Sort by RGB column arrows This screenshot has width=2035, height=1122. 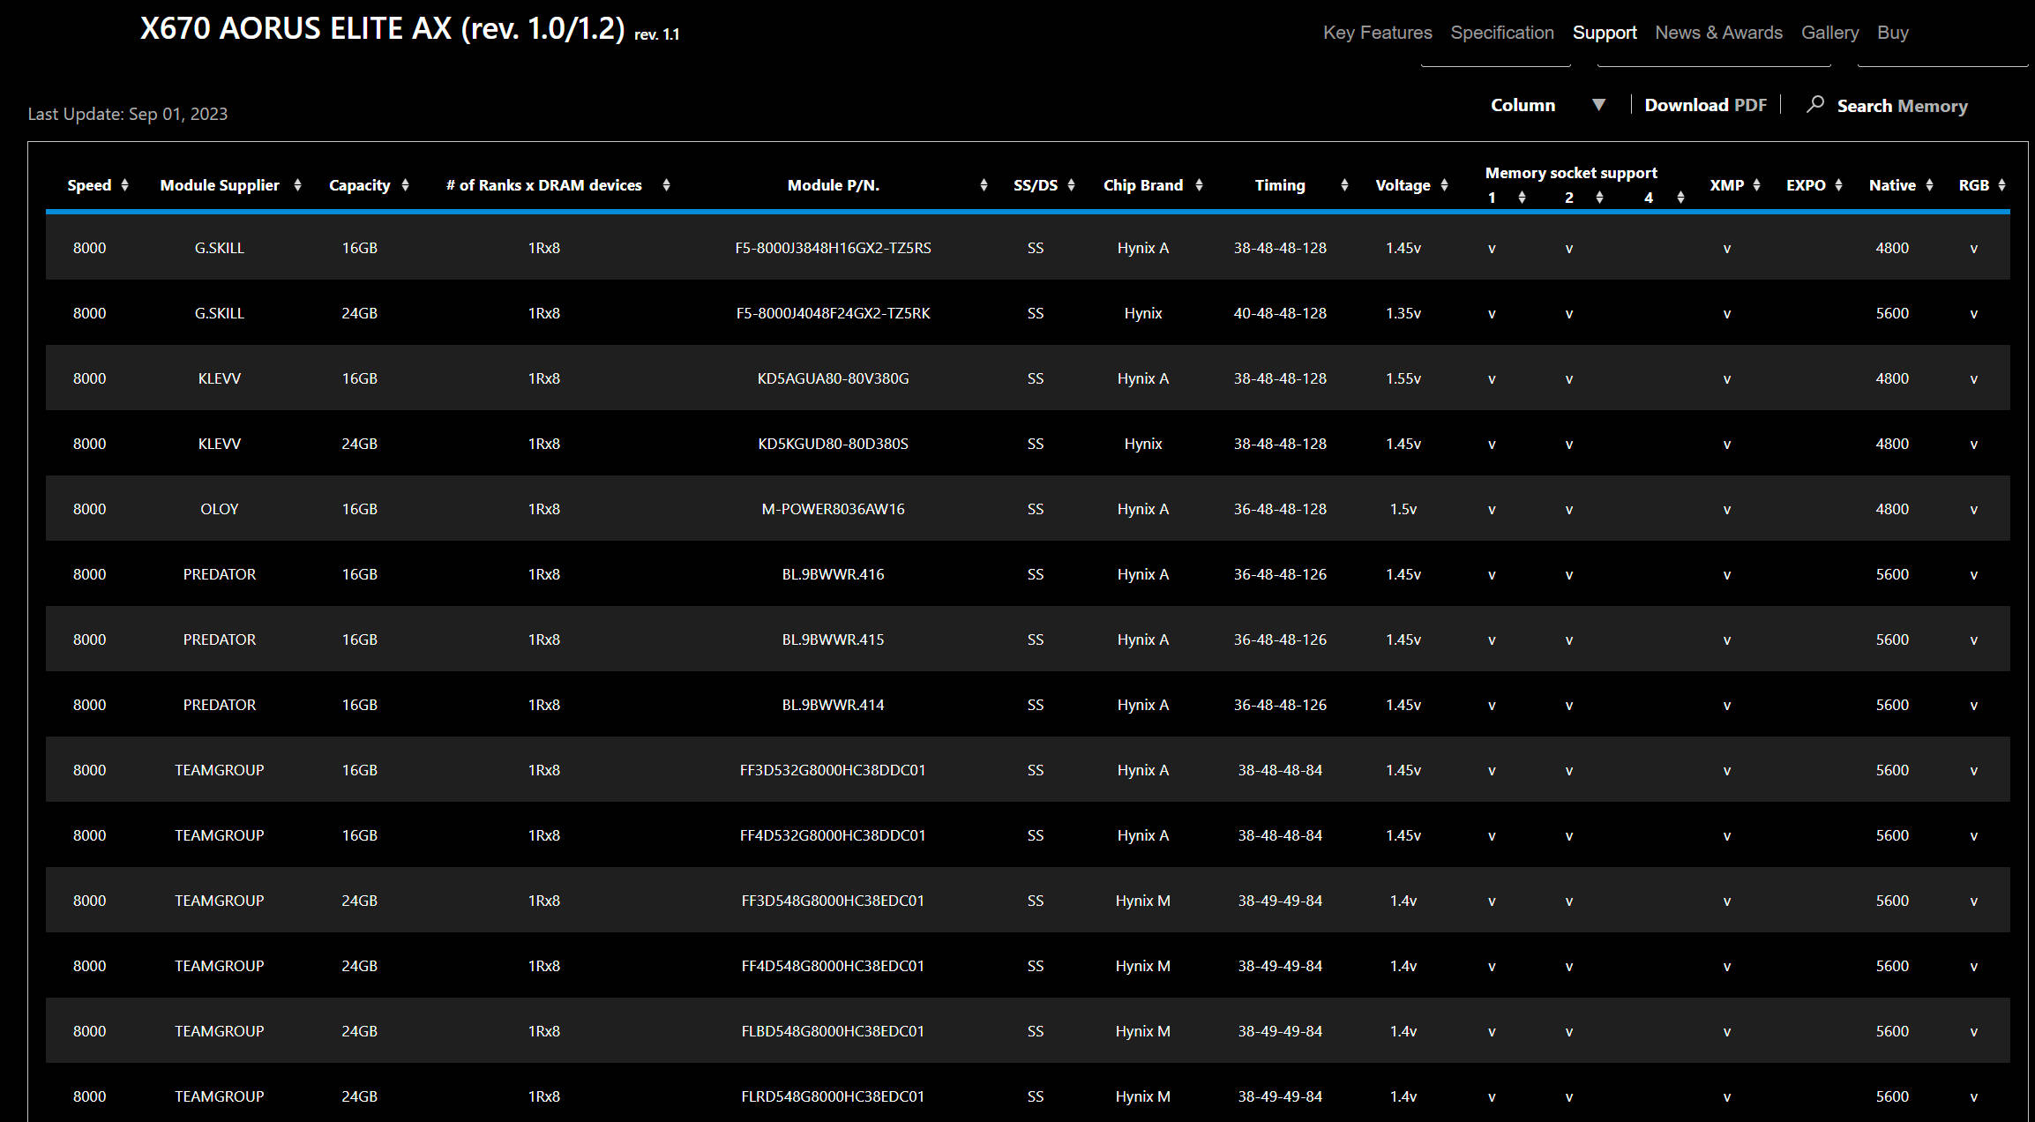click(2002, 185)
